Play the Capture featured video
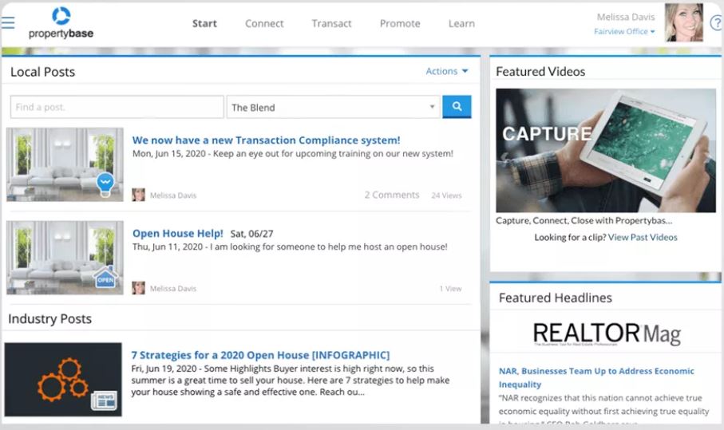Viewport: 724px width, 430px height. [606, 151]
